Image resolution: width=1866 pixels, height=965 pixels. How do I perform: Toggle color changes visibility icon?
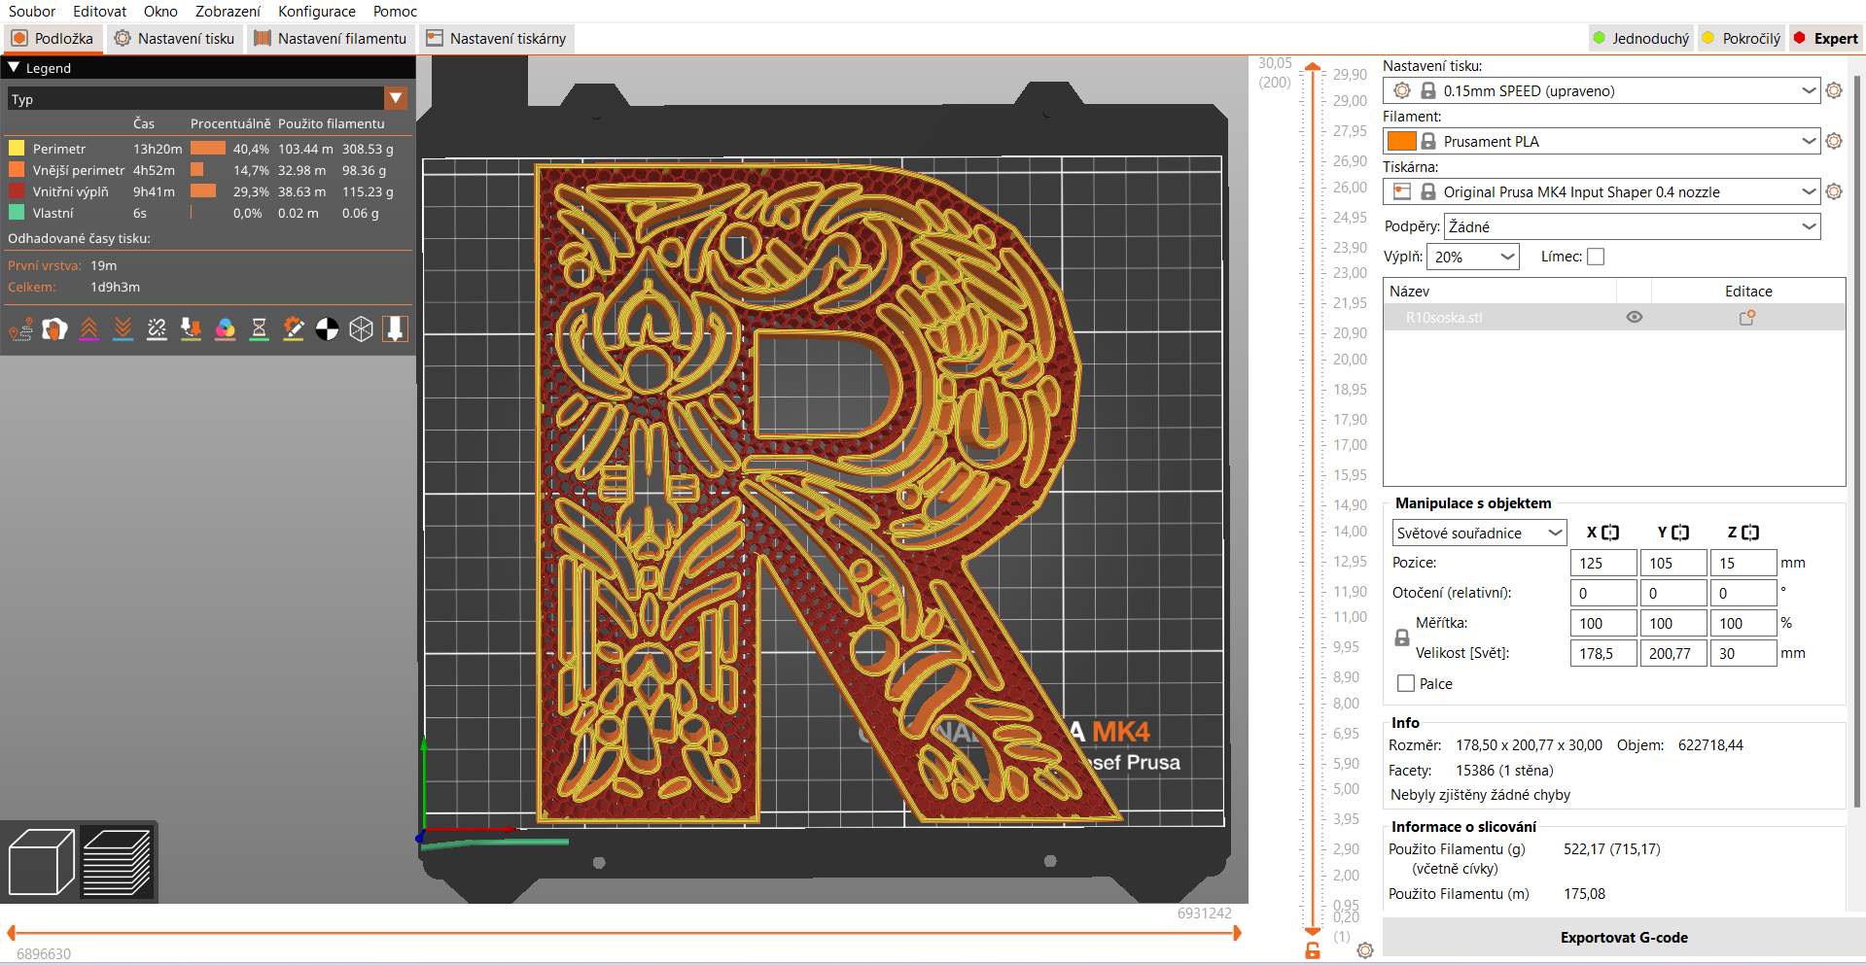pos(226,329)
